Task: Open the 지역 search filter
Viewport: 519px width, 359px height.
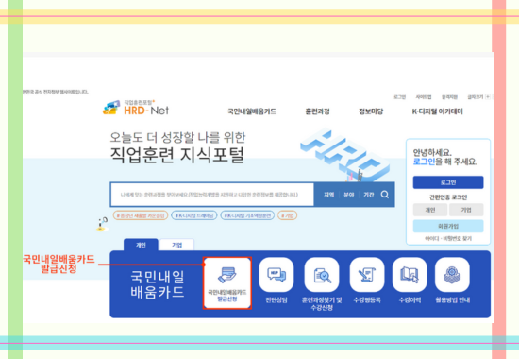Action: [328, 195]
